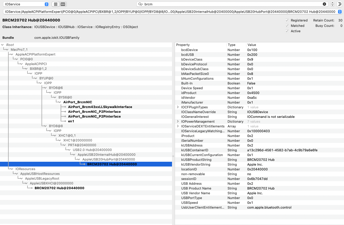
Task: Select the en1 interface node
Action: coord(71,121)
